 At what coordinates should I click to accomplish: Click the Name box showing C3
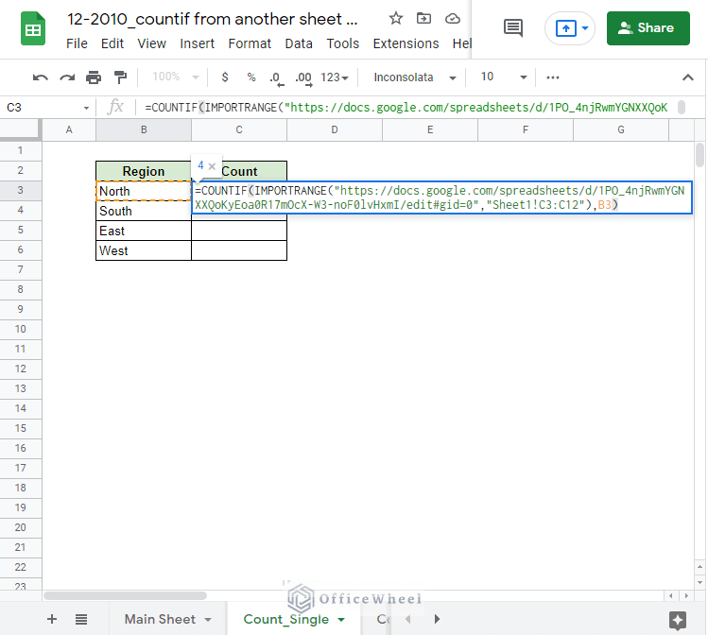point(43,108)
